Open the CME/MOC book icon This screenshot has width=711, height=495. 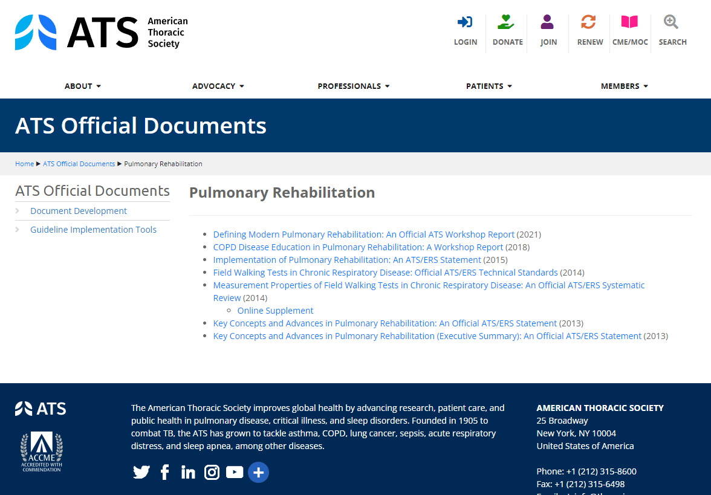coord(629,23)
